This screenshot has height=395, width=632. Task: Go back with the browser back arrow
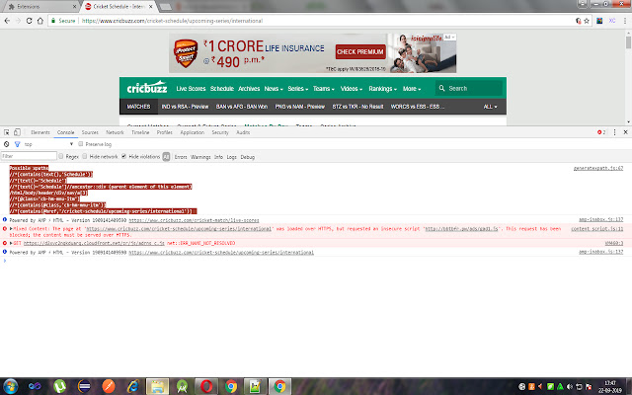[x=7, y=21]
